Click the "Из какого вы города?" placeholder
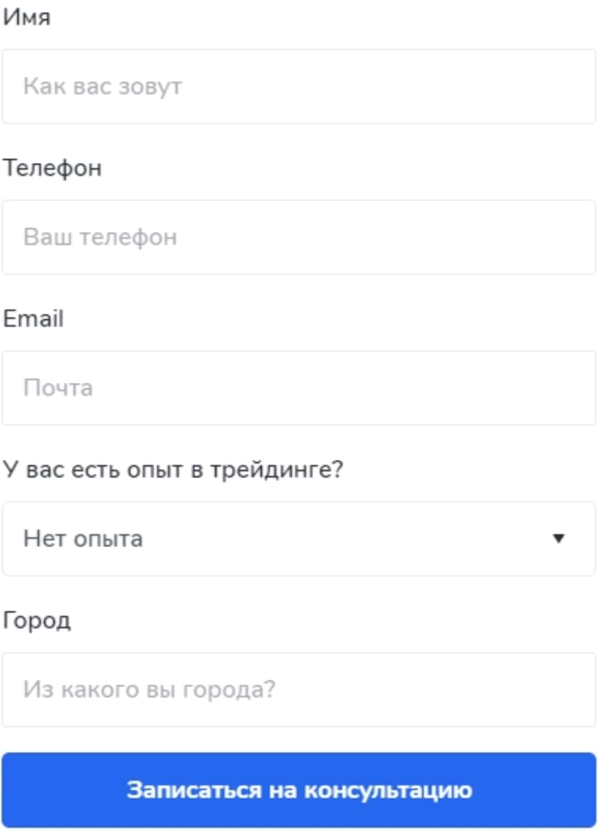598x831 pixels. [x=149, y=690]
